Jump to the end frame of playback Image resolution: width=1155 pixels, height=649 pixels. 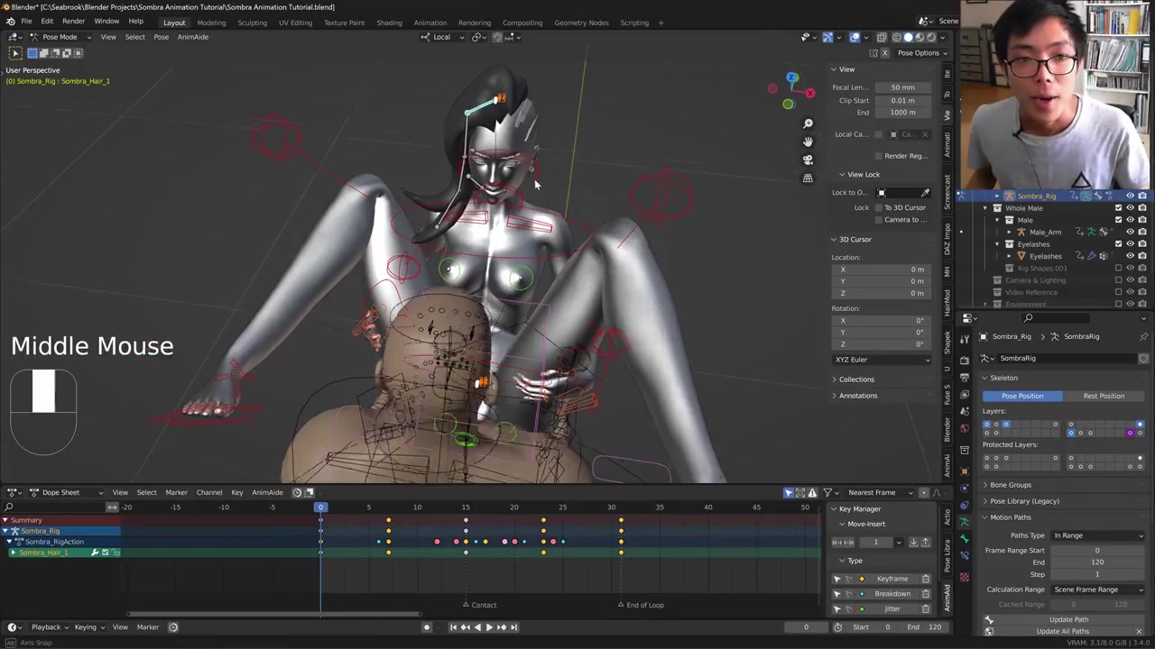513,627
